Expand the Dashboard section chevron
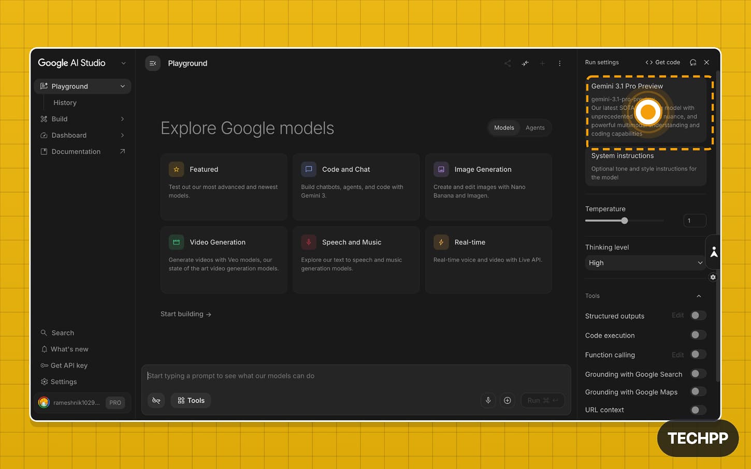Image resolution: width=751 pixels, height=469 pixels. point(123,135)
